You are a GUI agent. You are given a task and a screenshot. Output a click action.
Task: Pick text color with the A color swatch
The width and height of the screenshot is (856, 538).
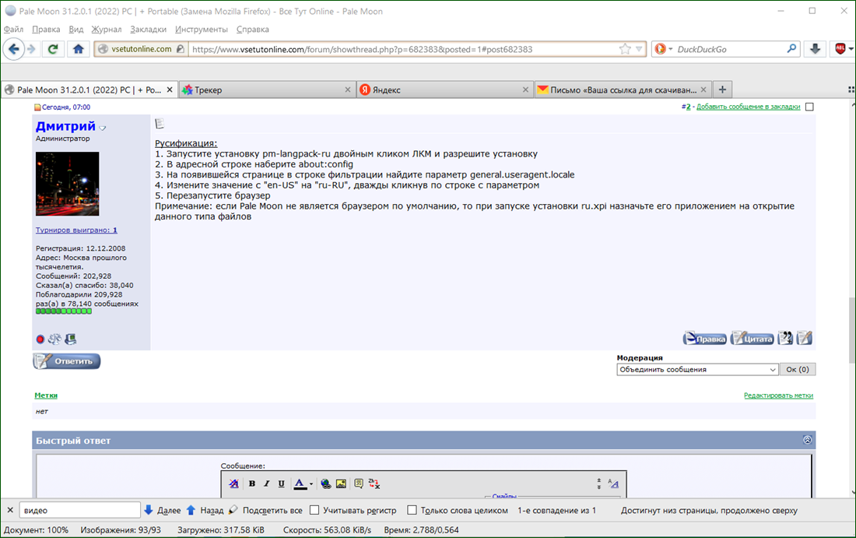point(300,483)
